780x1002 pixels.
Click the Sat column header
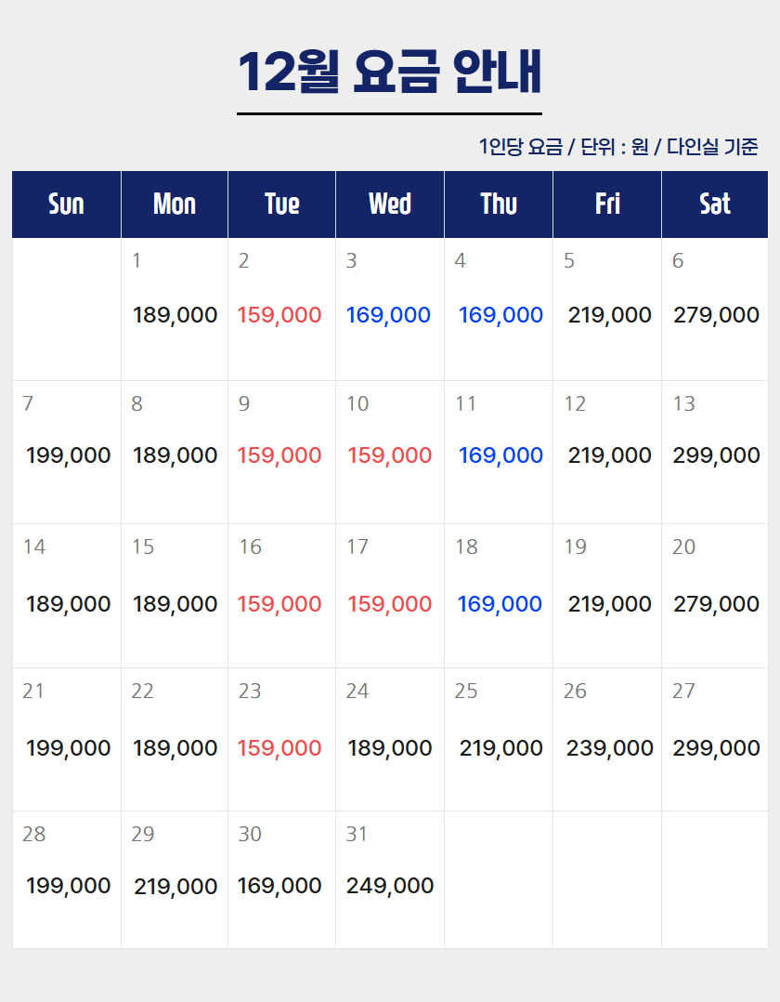[715, 204]
